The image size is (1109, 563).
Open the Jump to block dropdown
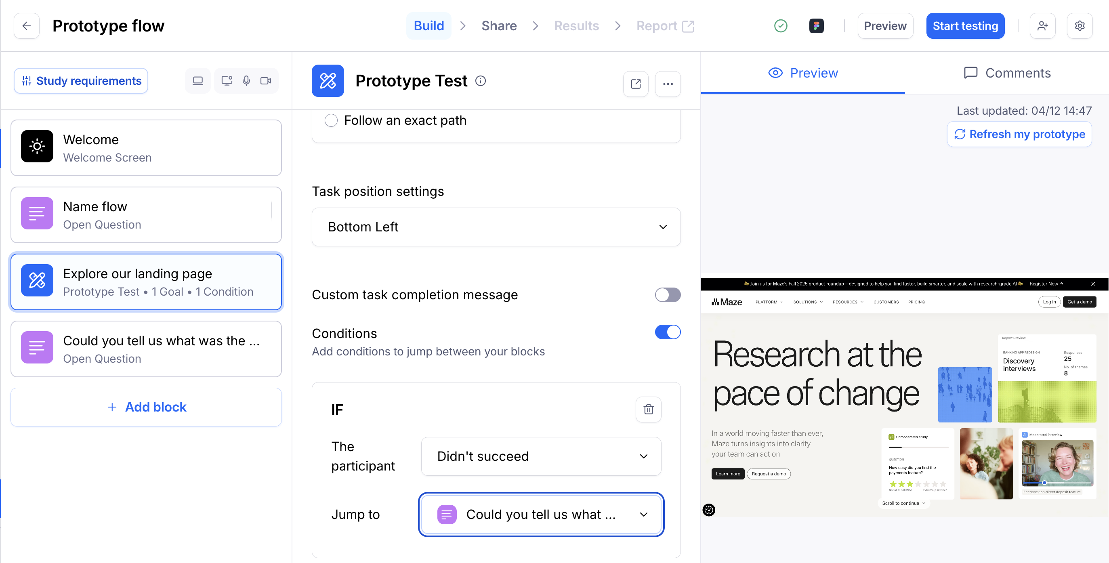pyautogui.click(x=541, y=515)
